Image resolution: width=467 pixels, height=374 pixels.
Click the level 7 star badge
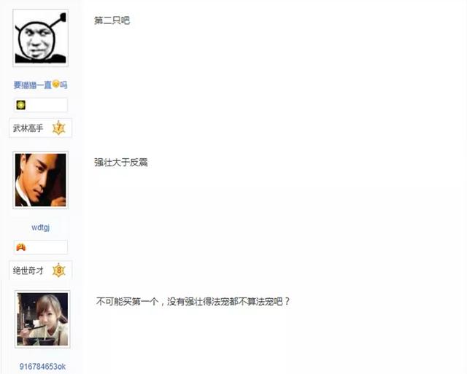point(59,128)
